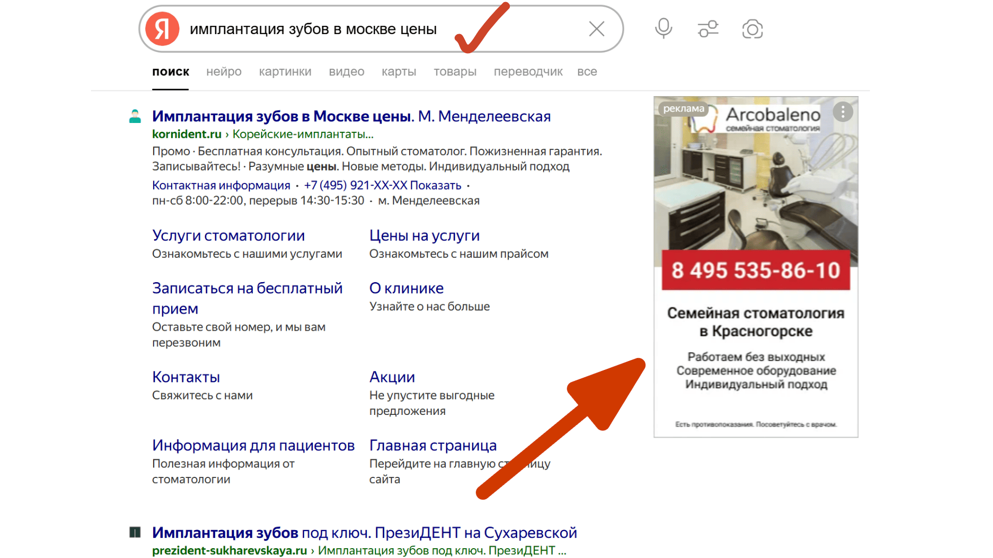Click the Arcobaleno dental clinic ad photo

click(x=756, y=191)
